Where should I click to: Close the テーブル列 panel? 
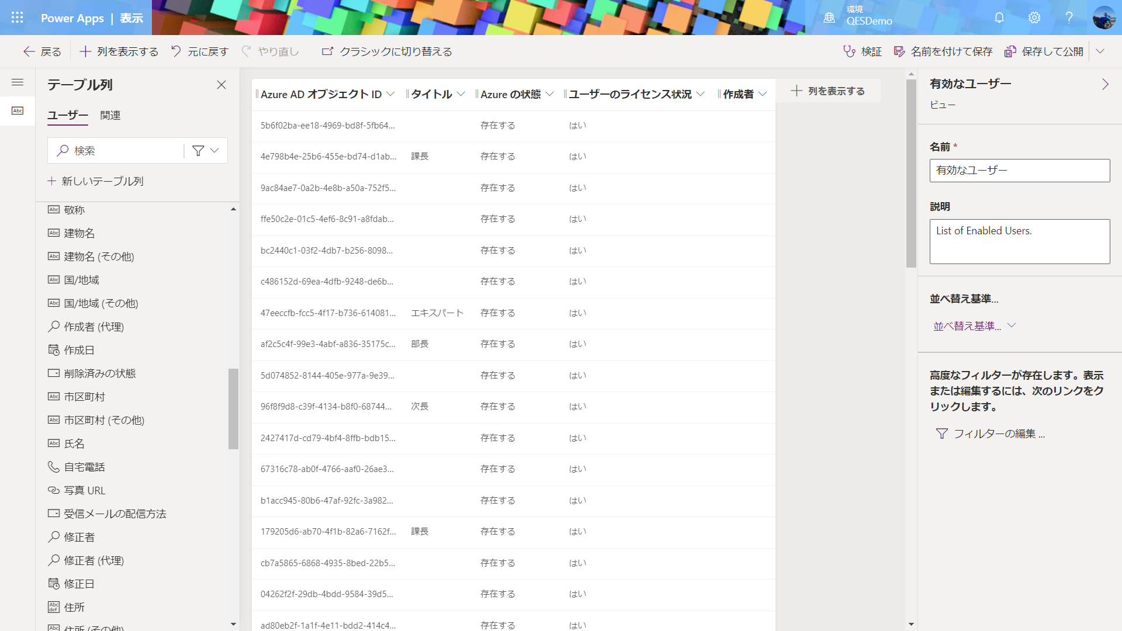tap(221, 85)
